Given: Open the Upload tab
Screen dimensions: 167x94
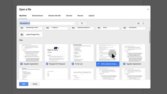Looking at the screenshot, I should (91, 16).
